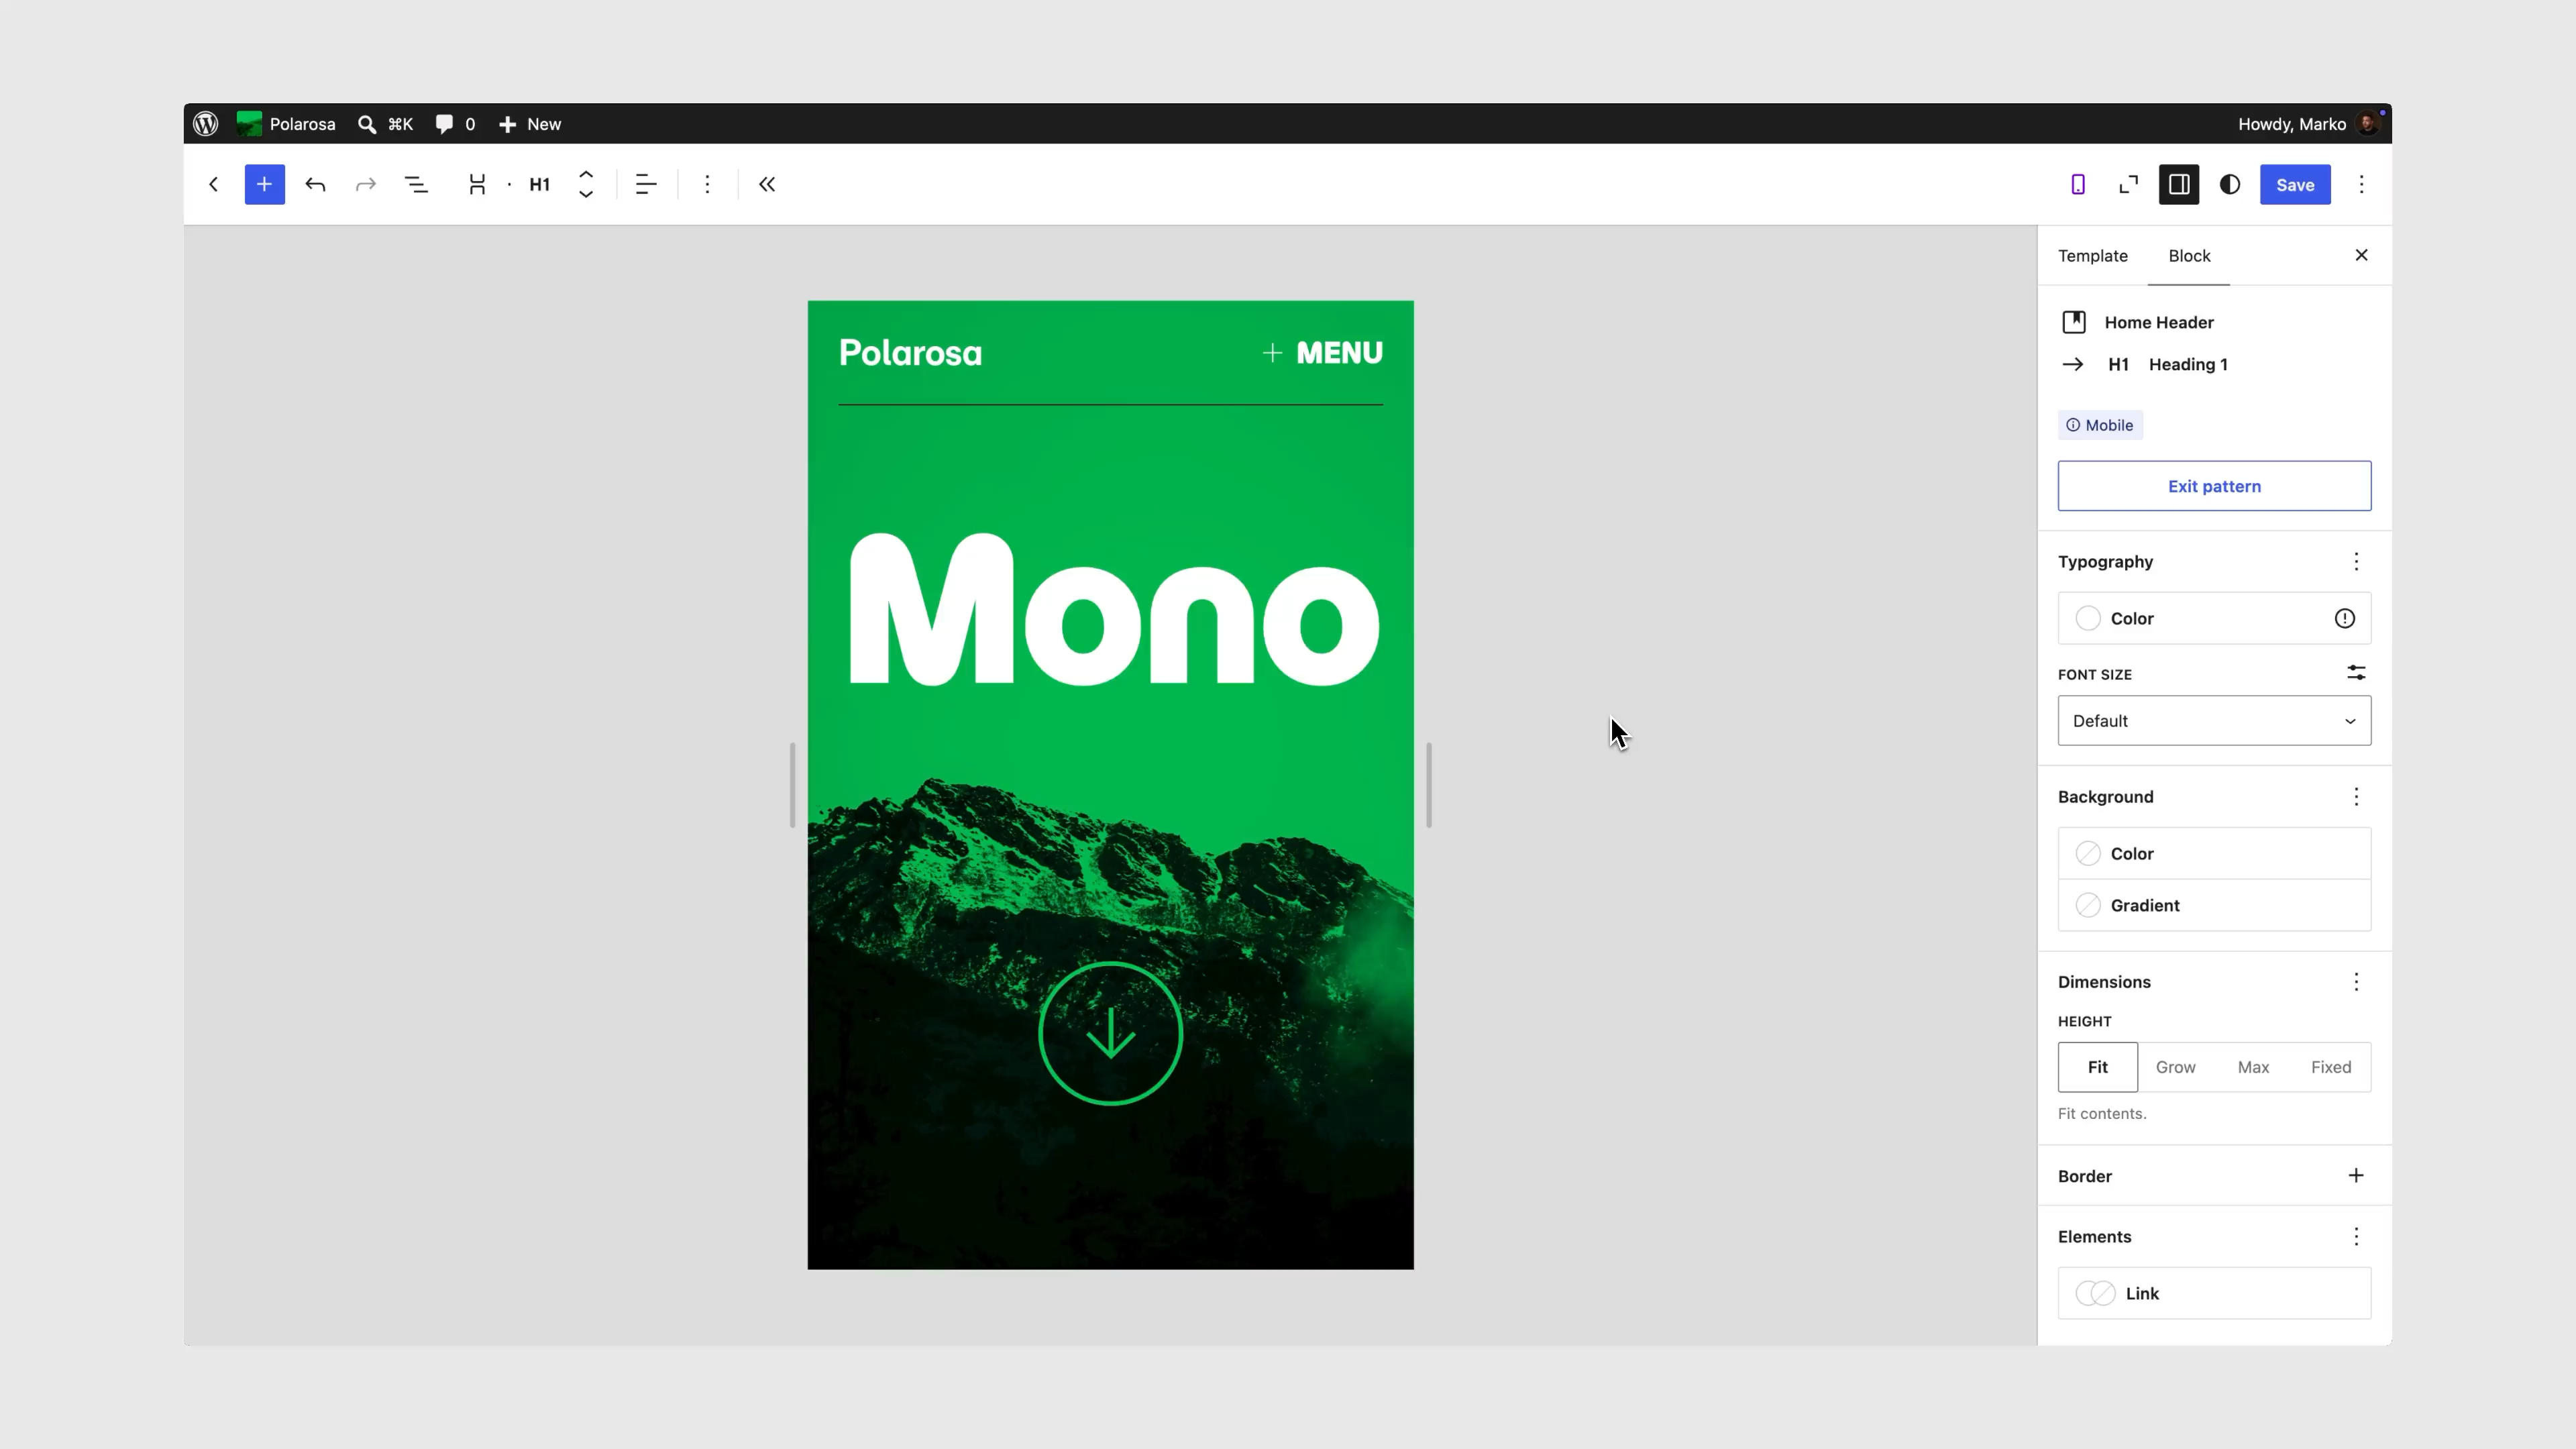Open the editor options kebab menu
Viewport: 2576px width, 1449px height.
click(x=2362, y=184)
